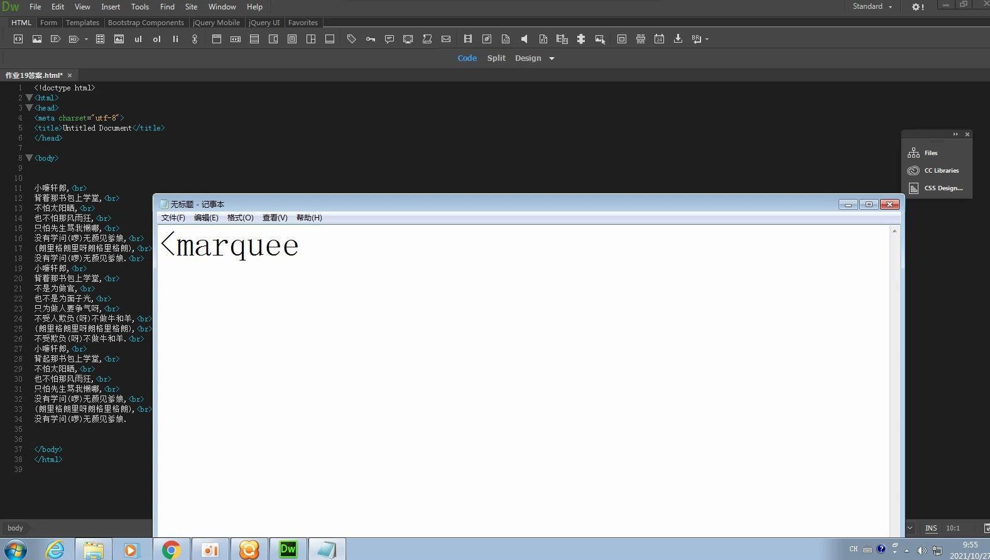Click inside the Notepad text area
This screenshot has width=990, height=560.
point(523,380)
